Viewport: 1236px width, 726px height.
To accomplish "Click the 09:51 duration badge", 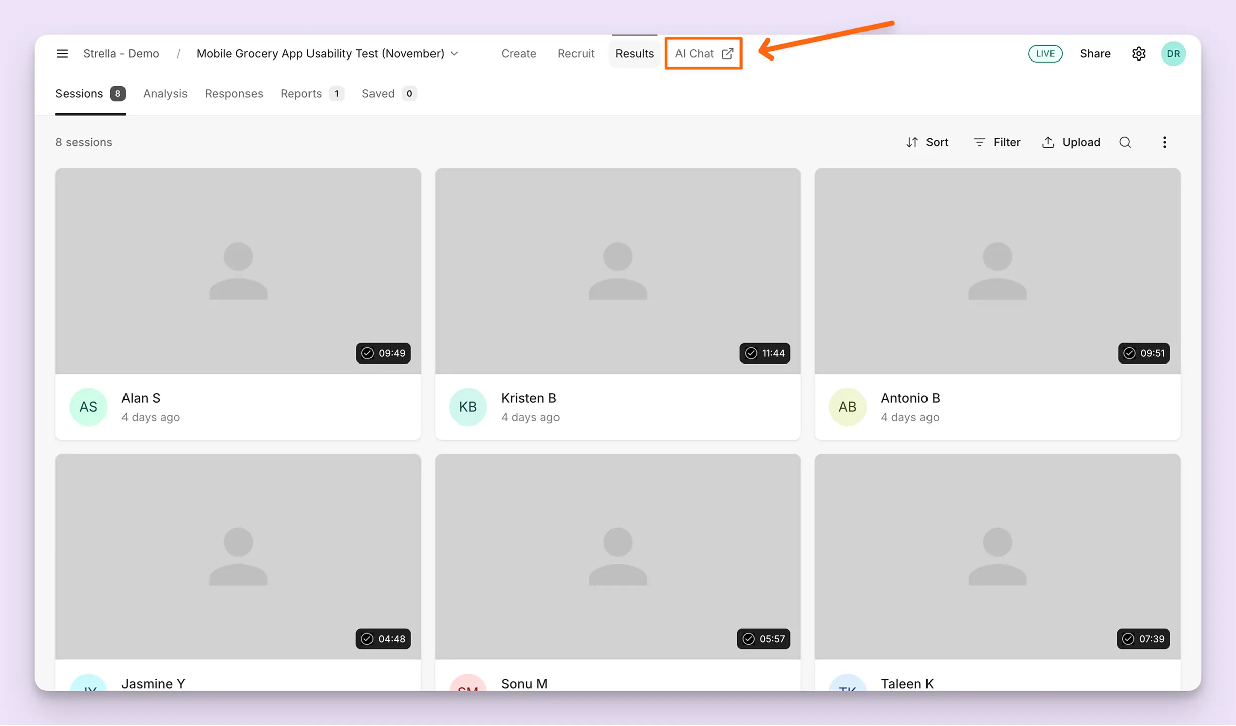I will [x=1144, y=353].
